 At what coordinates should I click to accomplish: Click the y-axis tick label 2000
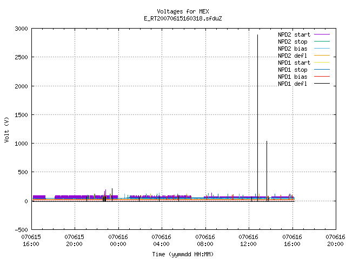(x=22, y=86)
